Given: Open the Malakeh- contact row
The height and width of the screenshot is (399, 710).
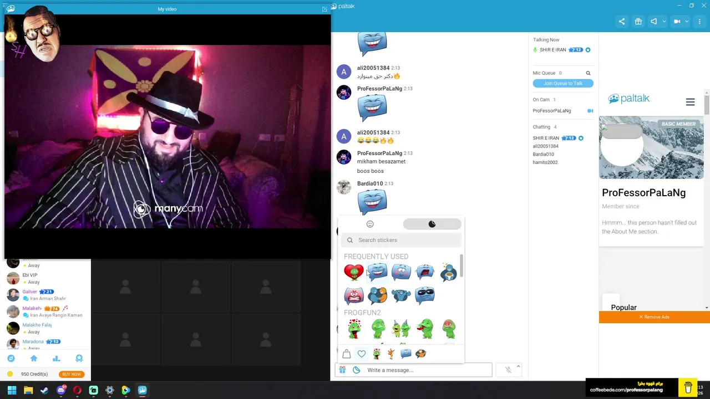Looking at the screenshot, I should (x=45, y=311).
